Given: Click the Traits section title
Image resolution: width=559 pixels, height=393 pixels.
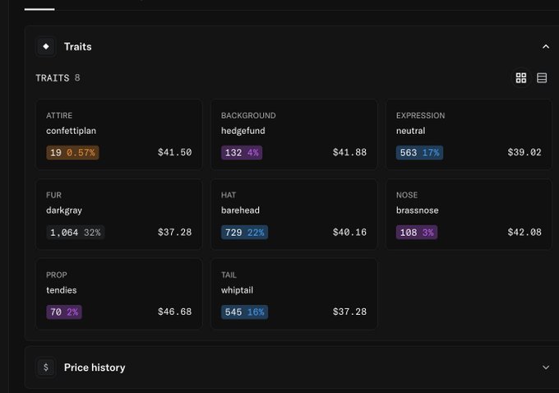Looking at the screenshot, I should 78,47.
